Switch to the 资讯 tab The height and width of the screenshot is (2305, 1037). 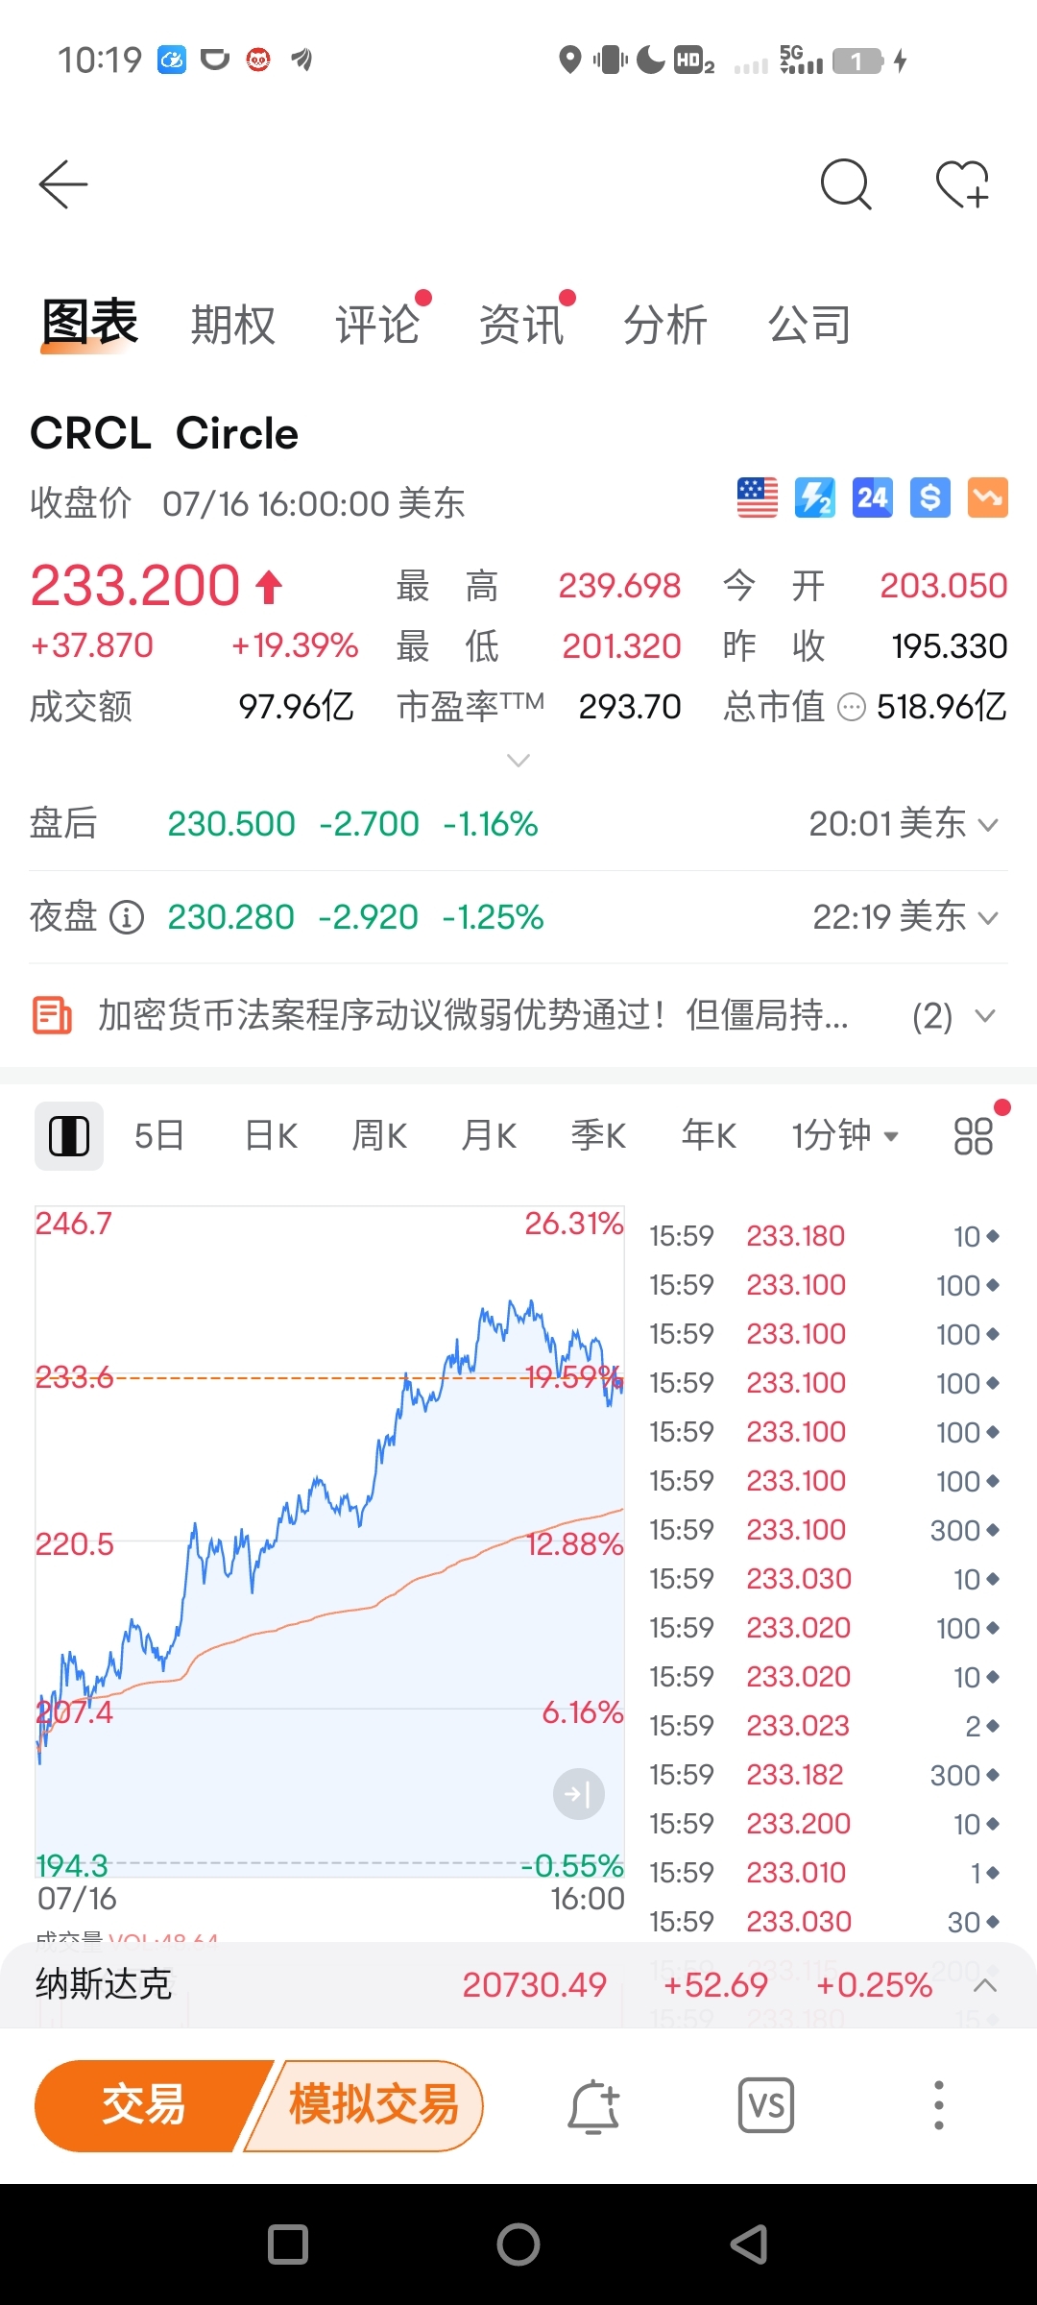click(521, 325)
